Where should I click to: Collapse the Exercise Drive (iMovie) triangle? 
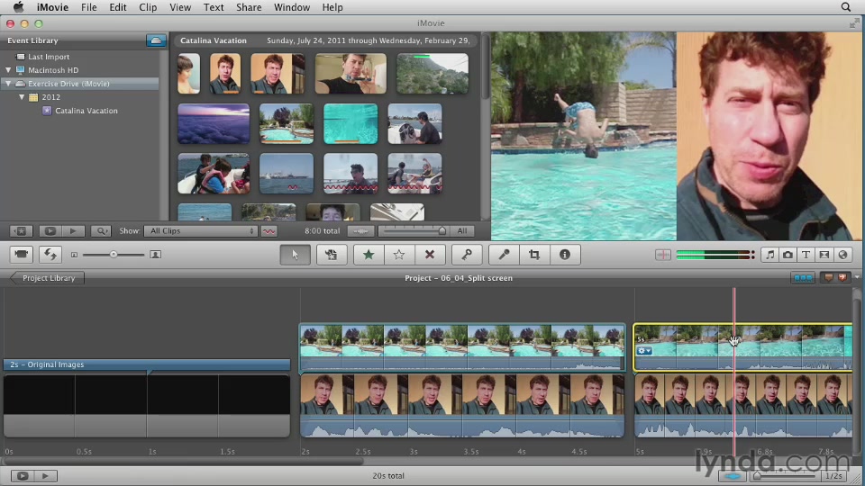coord(8,84)
